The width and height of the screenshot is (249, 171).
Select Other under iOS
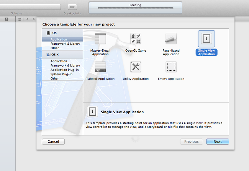(x=62, y=48)
